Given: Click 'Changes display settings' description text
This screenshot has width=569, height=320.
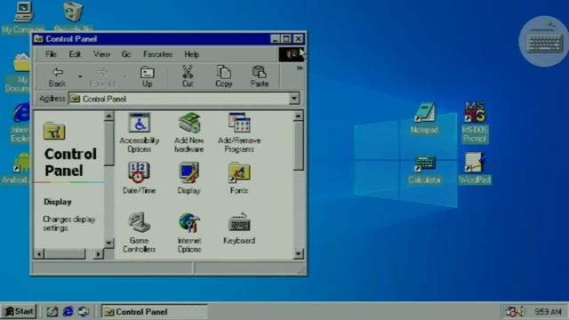Looking at the screenshot, I should [x=69, y=223].
